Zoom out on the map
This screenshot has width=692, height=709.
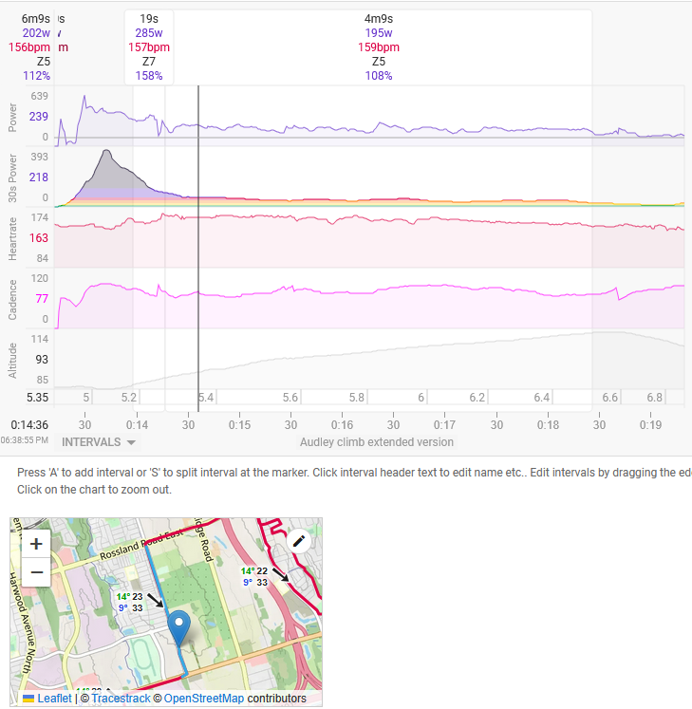(x=36, y=572)
